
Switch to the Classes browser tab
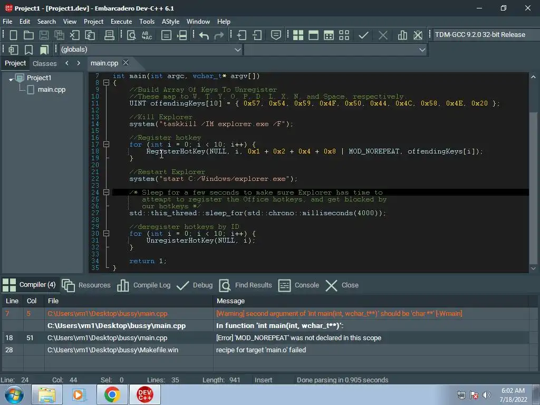click(x=44, y=63)
